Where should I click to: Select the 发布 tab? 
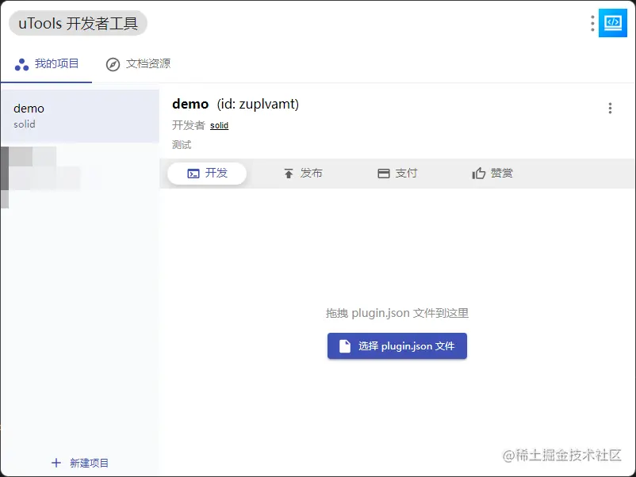pyautogui.click(x=303, y=174)
